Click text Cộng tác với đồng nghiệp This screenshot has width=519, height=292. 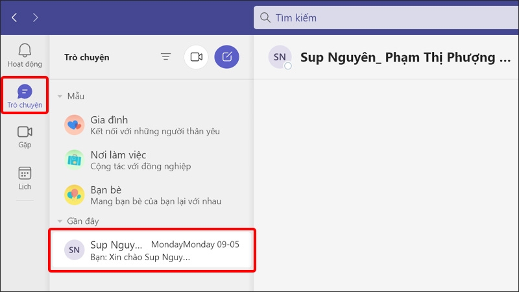tap(141, 166)
